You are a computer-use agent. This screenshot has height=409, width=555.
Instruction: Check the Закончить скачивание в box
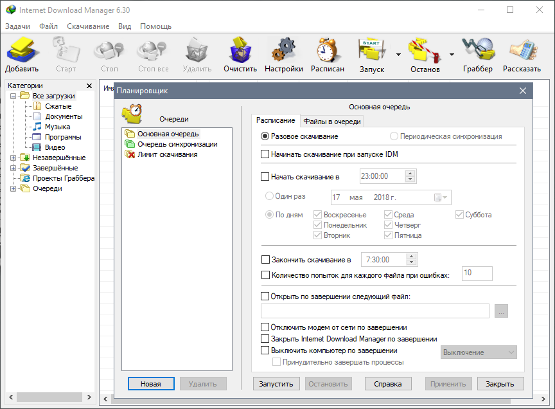pos(265,260)
